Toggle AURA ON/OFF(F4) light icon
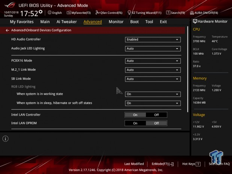The height and width of the screenshot is (174, 232). (x=192, y=13)
